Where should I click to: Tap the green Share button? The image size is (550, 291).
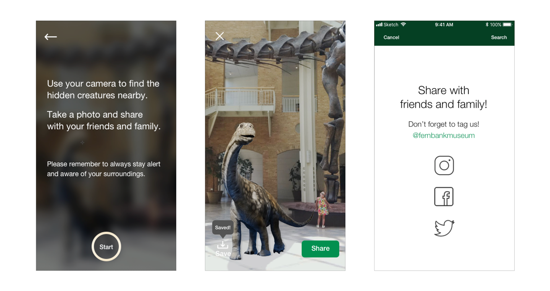click(320, 249)
